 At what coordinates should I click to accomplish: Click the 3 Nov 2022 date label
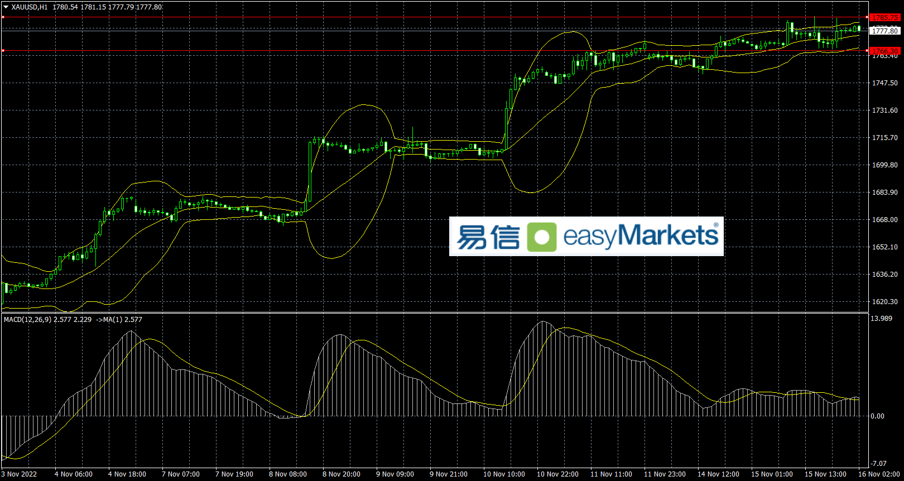[x=19, y=474]
